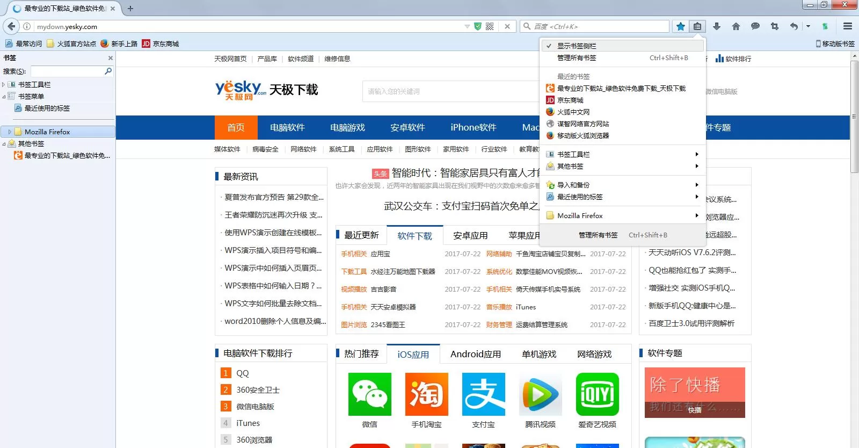Screen dimensions: 859x448
Task: Switch to 安卓软件 navigation tab
Action: pyautogui.click(x=407, y=128)
